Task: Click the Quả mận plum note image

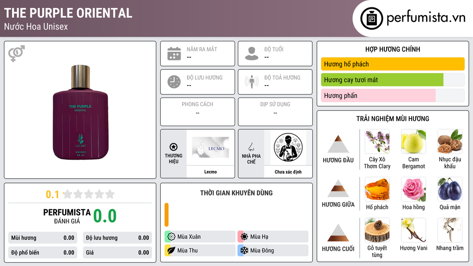Action: [450, 189]
